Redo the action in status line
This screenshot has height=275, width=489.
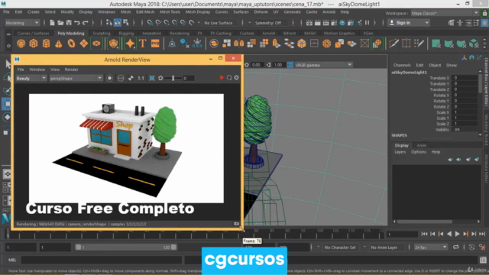(x=85, y=23)
